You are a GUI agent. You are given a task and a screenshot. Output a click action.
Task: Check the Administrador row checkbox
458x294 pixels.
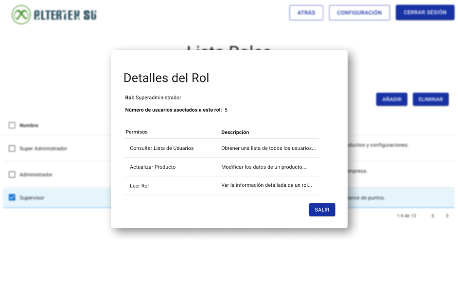click(x=12, y=174)
